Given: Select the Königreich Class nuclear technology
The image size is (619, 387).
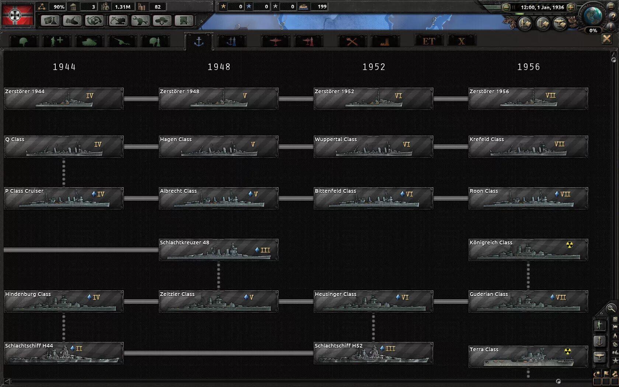Looking at the screenshot, I should 528,250.
